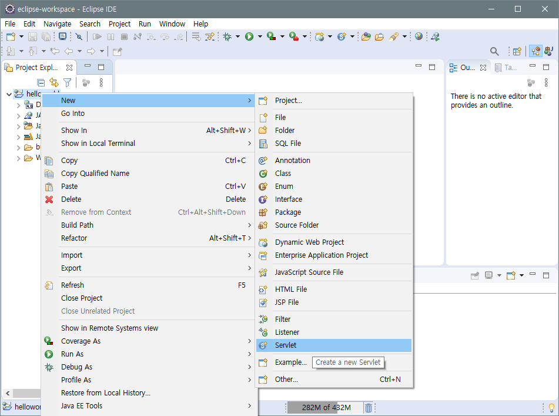Click the Debug bug icon in toolbar
The width and height of the screenshot is (559, 416).
[x=227, y=36]
